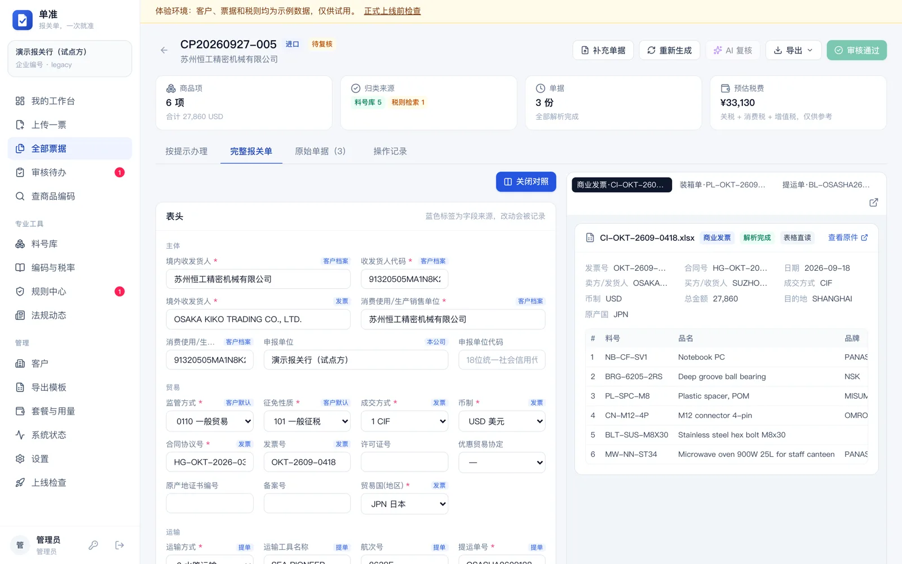
Task: Go to 上传一票
Action: [70, 125]
